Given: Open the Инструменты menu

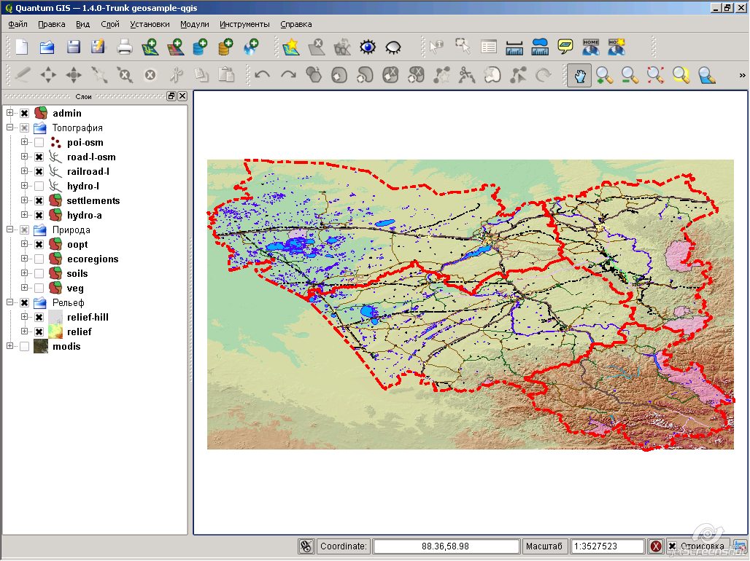Looking at the screenshot, I should pos(244,24).
